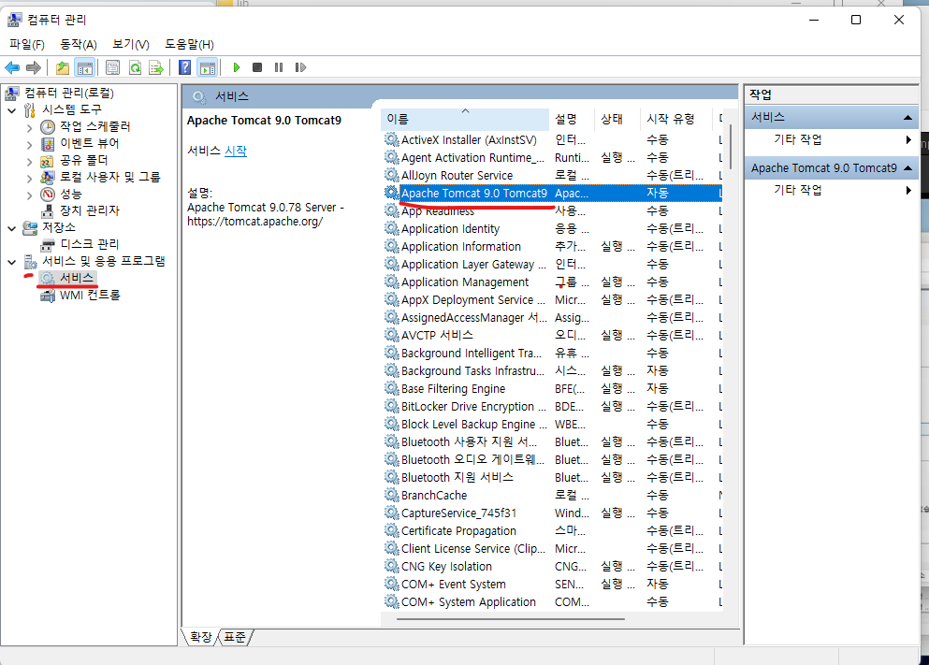Select AllJoyn Router Service row
929x665 pixels.
[x=552, y=175]
